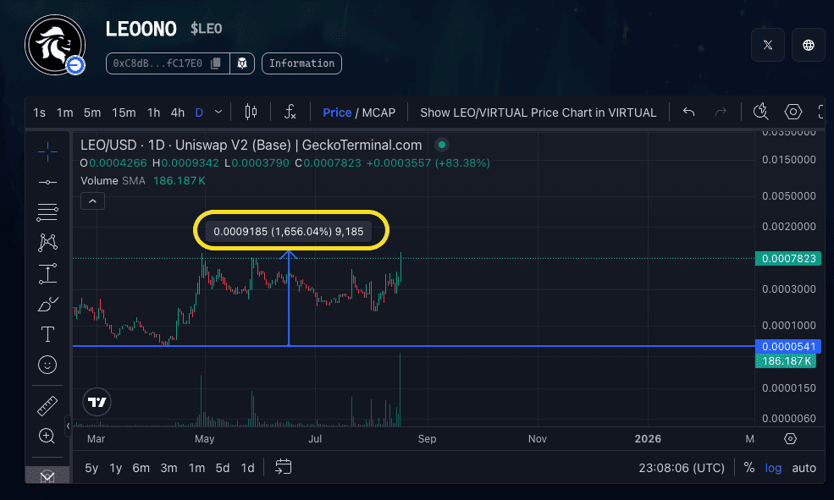834x500 pixels.
Task: Activate the ruler measure tool
Action: 47,406
